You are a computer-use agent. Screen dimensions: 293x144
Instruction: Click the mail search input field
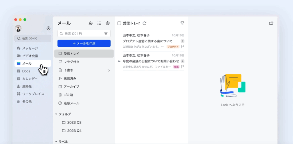pos(82,34)
